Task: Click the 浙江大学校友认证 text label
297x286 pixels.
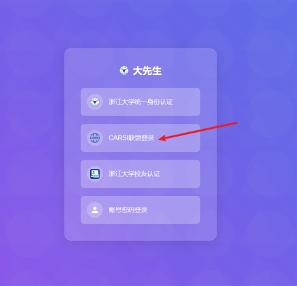Action: coord(134,174)
